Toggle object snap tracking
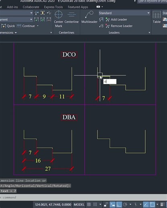The height and width of the screenshot is (208, 167). pyautogui.click(x=146, y=204)
